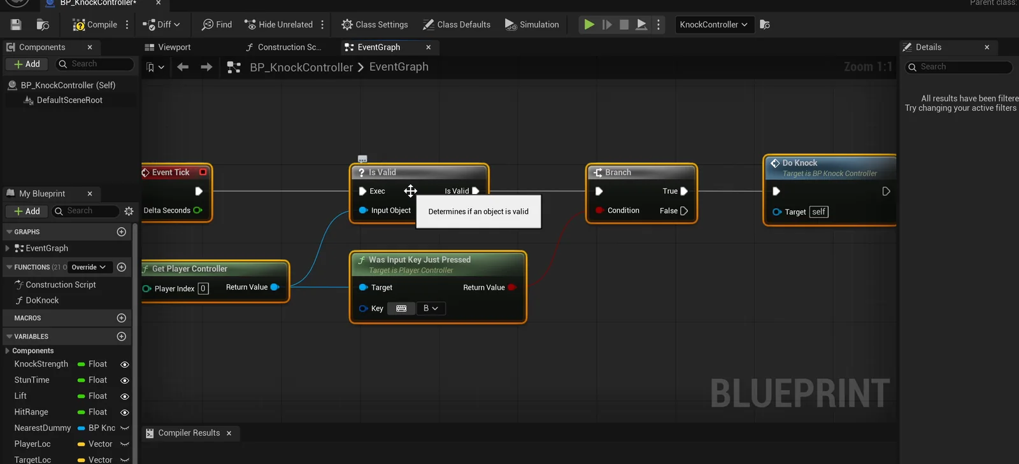Viewport: 1019px width, 464px height.
Task: Toggle HitRange variable visibility eye
Action: click(125, 412)
